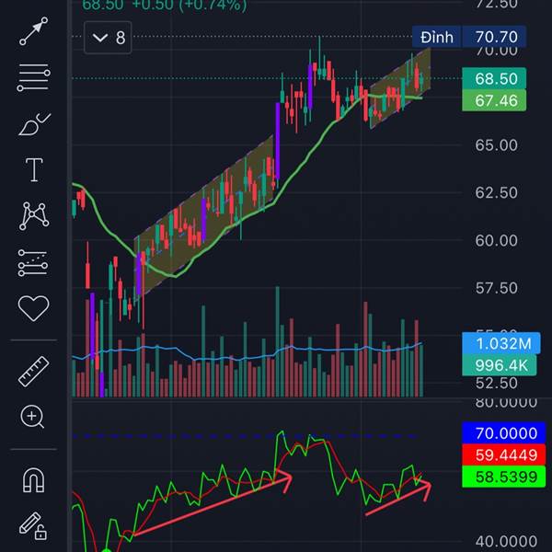Click the moving average value 67.46
The image size is (552, 552).
pos(494,100)
